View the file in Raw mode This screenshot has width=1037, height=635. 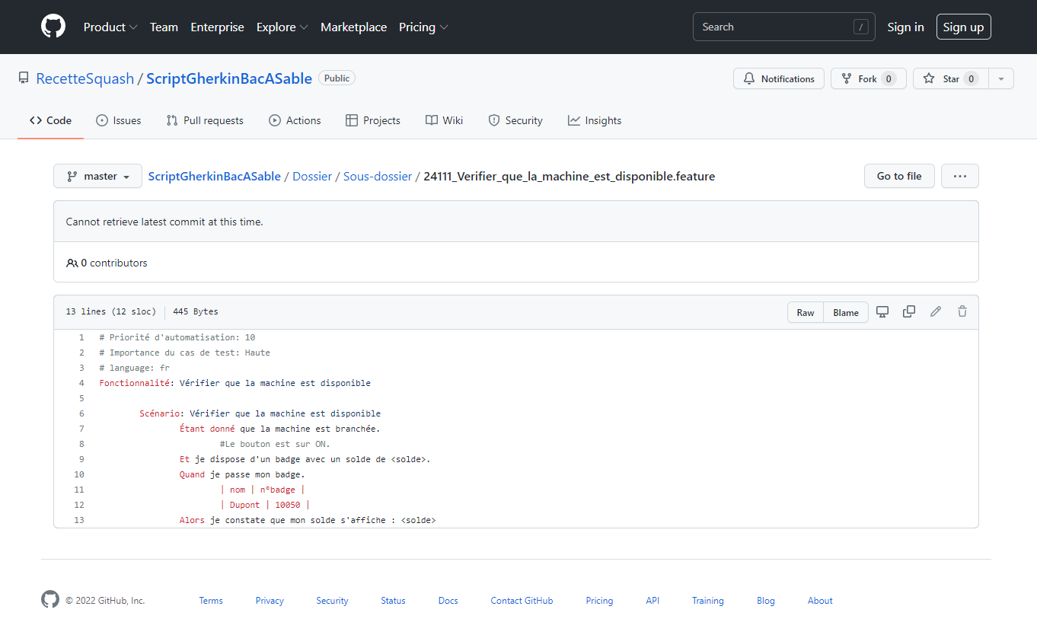tap(805, 311)
